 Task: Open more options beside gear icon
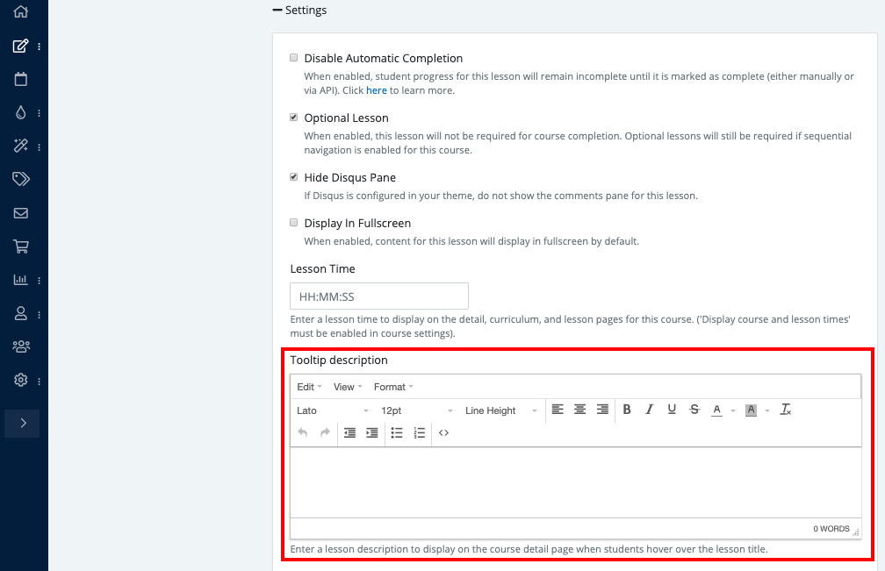(39, 382)
